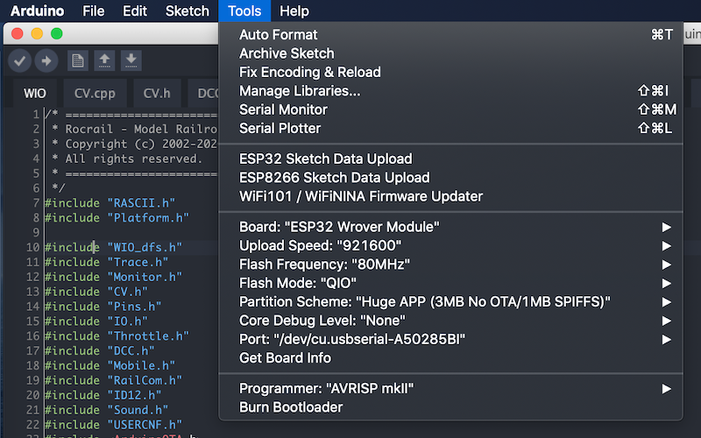Open Manage Libraries from the menu
The height and width of the screenshot is (438, 701).
[x=299, y=91]
